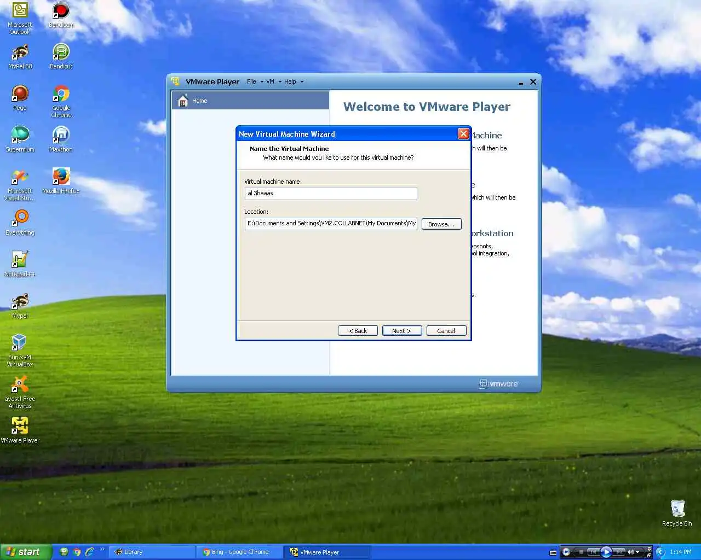The image size is (701, 560).
Task: Click the VMware Player taskbar button
Action: click(327, 552)
